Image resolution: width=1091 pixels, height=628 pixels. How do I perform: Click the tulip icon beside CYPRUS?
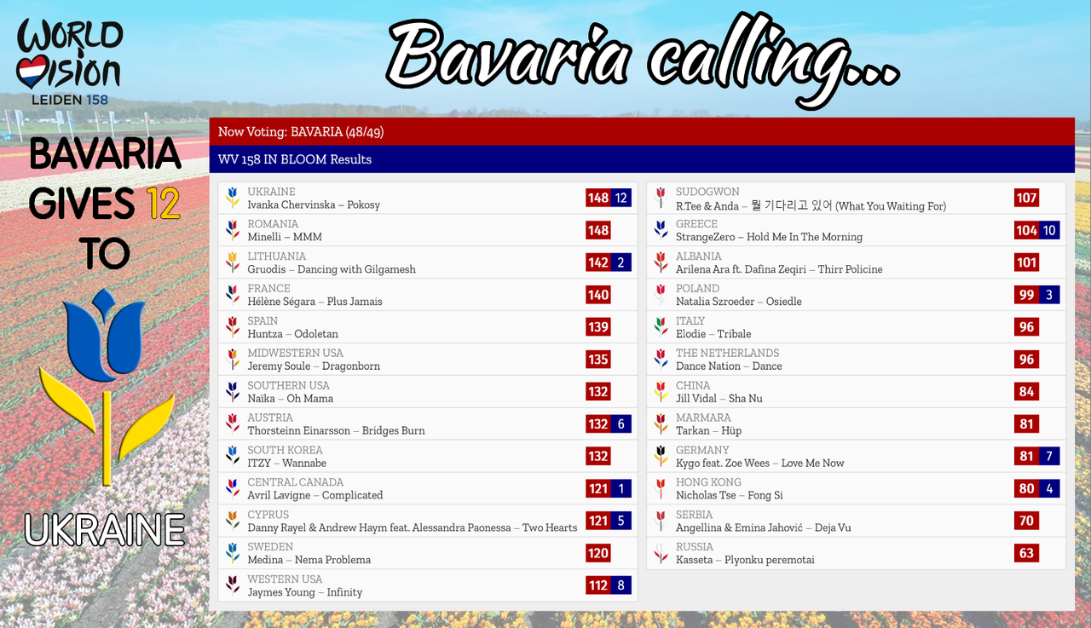click(232, 521)
